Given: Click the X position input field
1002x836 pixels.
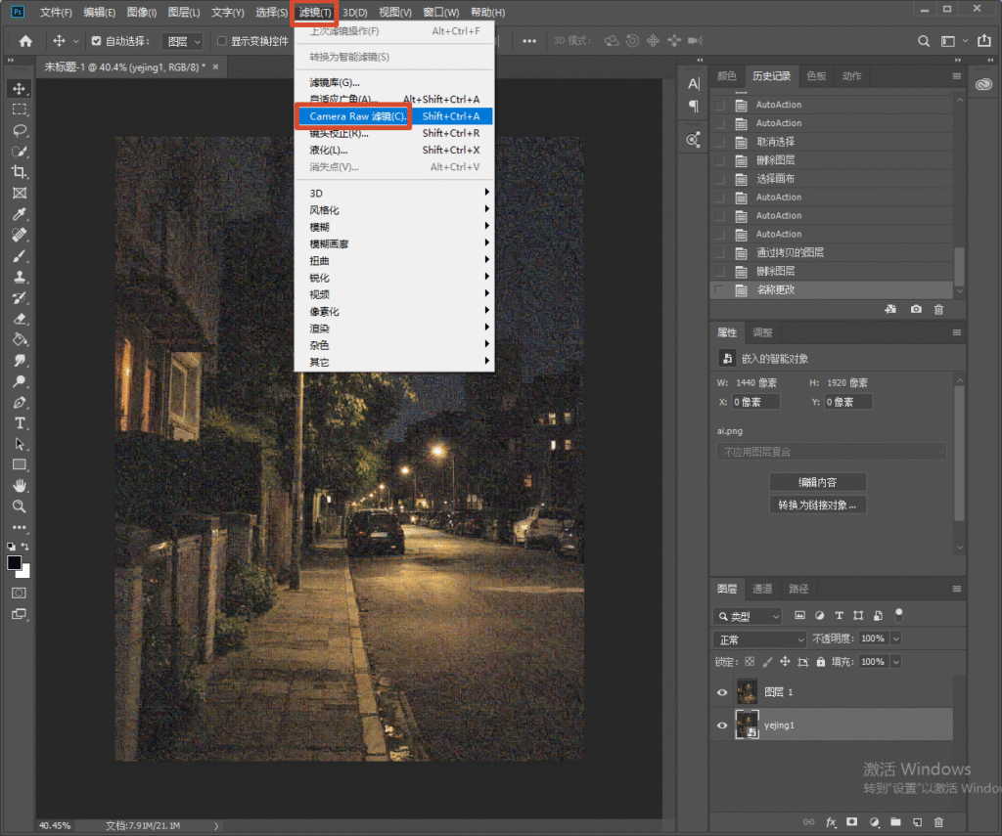Looking at the screenshot, I should click(x=756, y=402).
